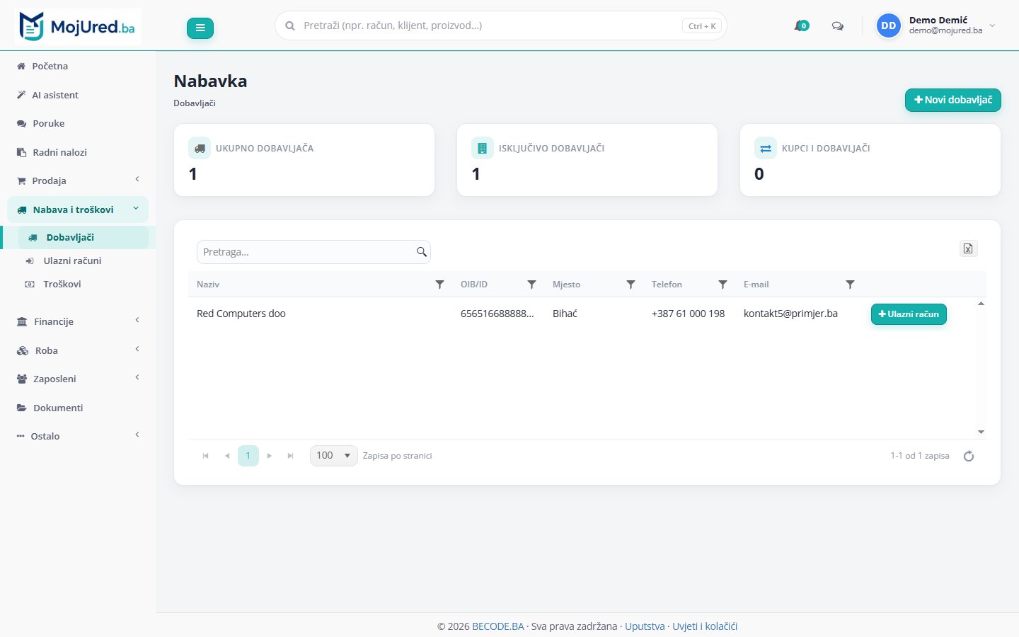Viewport: 1019px width, 637px height.
Task: Expand the Ostalo menu section
Action: point(78,436)
